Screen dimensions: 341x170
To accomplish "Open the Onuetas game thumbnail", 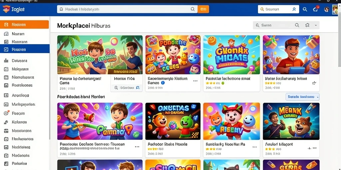I will (173, 121).
